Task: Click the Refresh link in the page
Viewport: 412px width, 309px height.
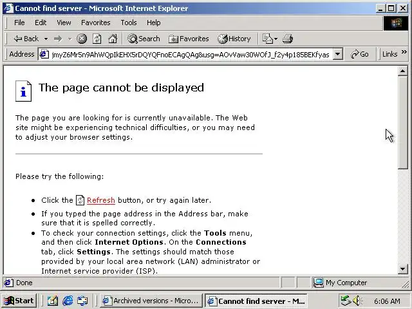Action: point(101,200)
